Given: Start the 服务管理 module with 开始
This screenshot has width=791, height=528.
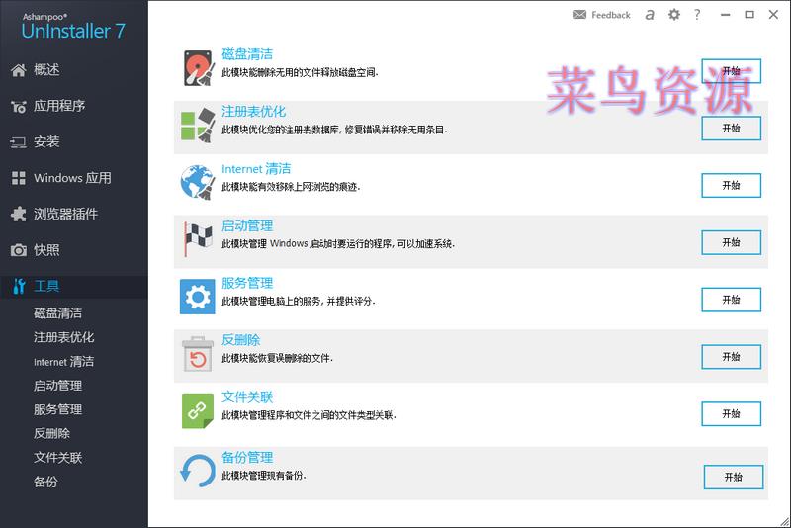Looking at the screenshot, I should [x=731, y=300].
